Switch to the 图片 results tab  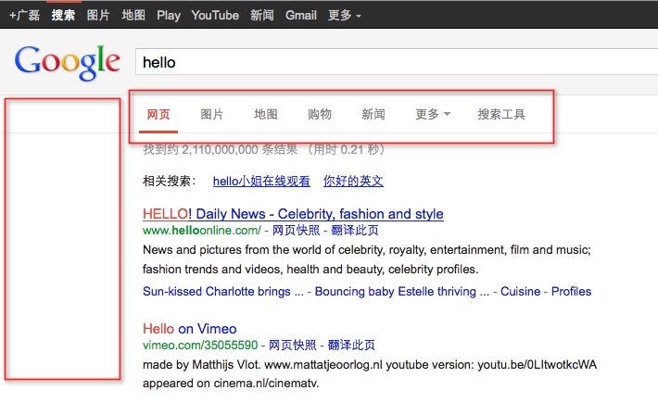tap(212, 114)
